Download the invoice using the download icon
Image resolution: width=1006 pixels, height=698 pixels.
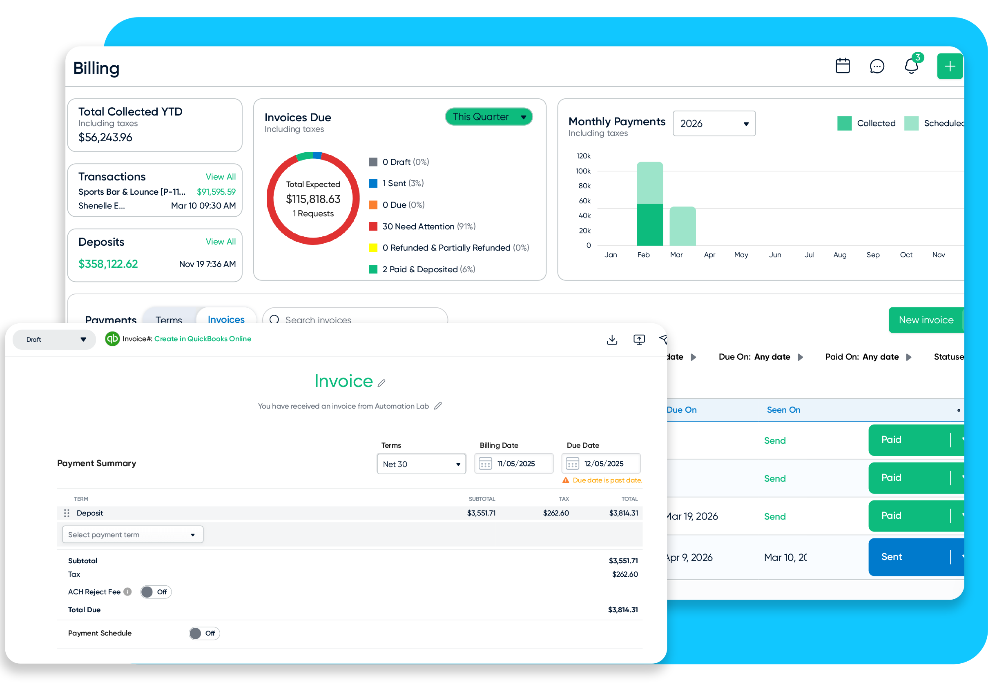(x=612, y=339)
